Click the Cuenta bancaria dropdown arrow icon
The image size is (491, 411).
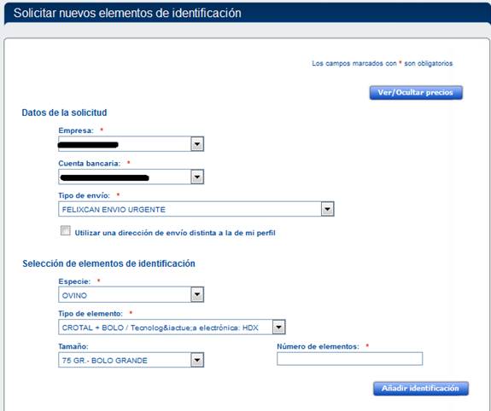click(197, 177)
